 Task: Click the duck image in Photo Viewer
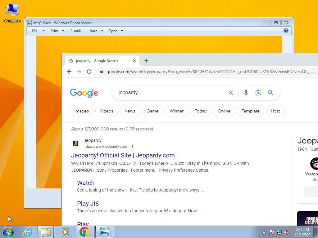[49, 112]
